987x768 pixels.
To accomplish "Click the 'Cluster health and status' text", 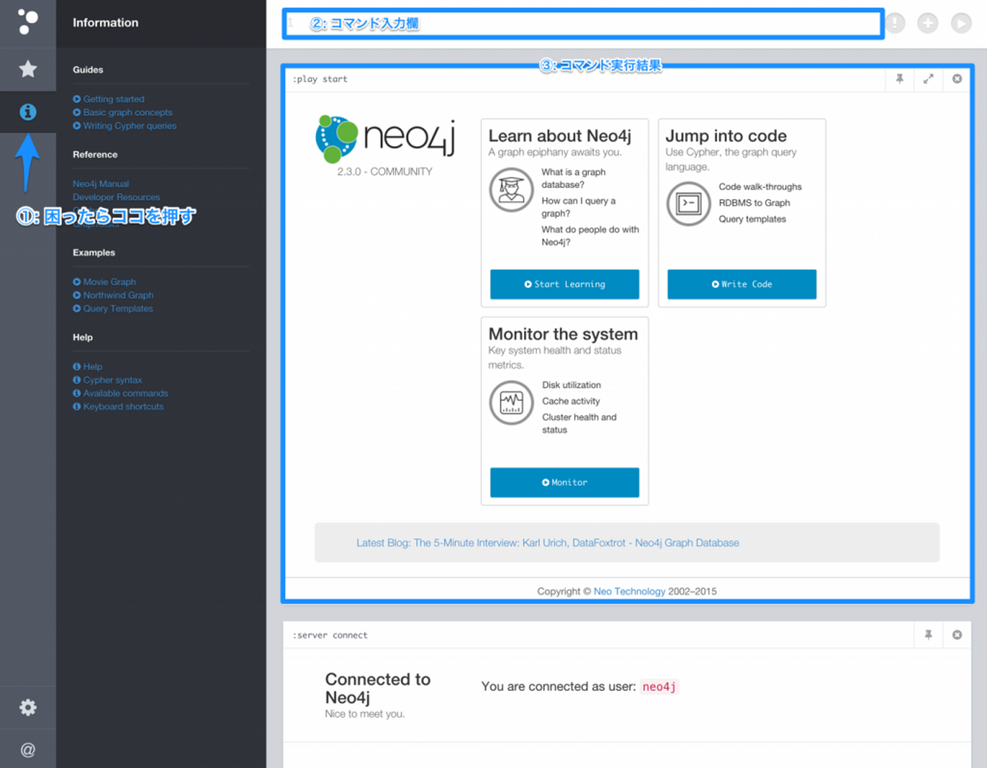I will (x=579, y=423).
